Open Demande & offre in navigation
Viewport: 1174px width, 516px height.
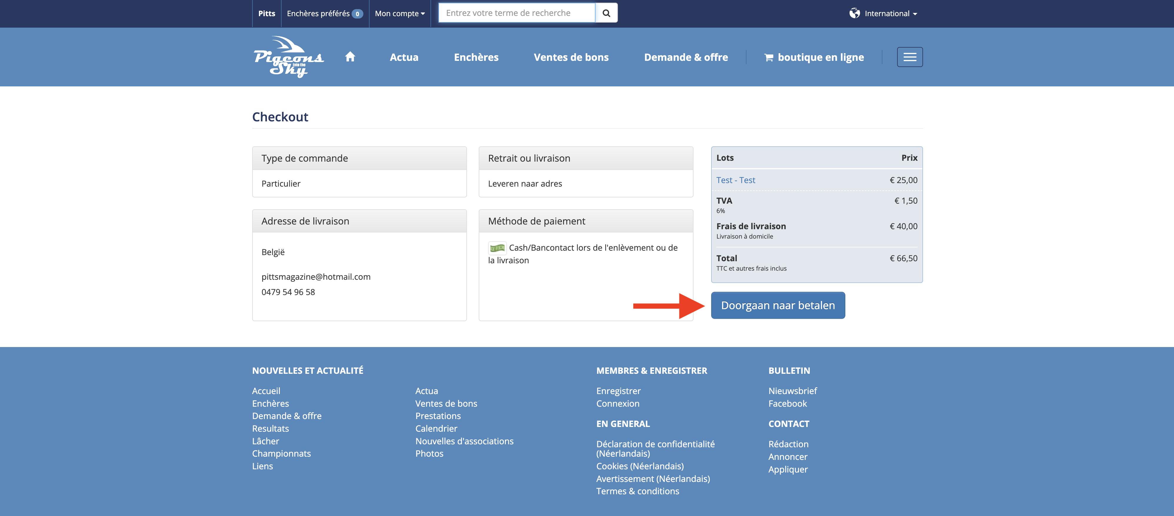click(x=686, y=57)
